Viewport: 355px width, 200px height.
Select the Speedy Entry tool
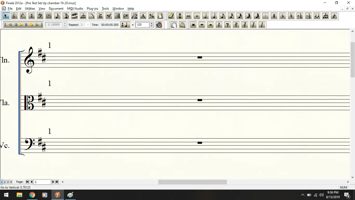tap(66, 16)
